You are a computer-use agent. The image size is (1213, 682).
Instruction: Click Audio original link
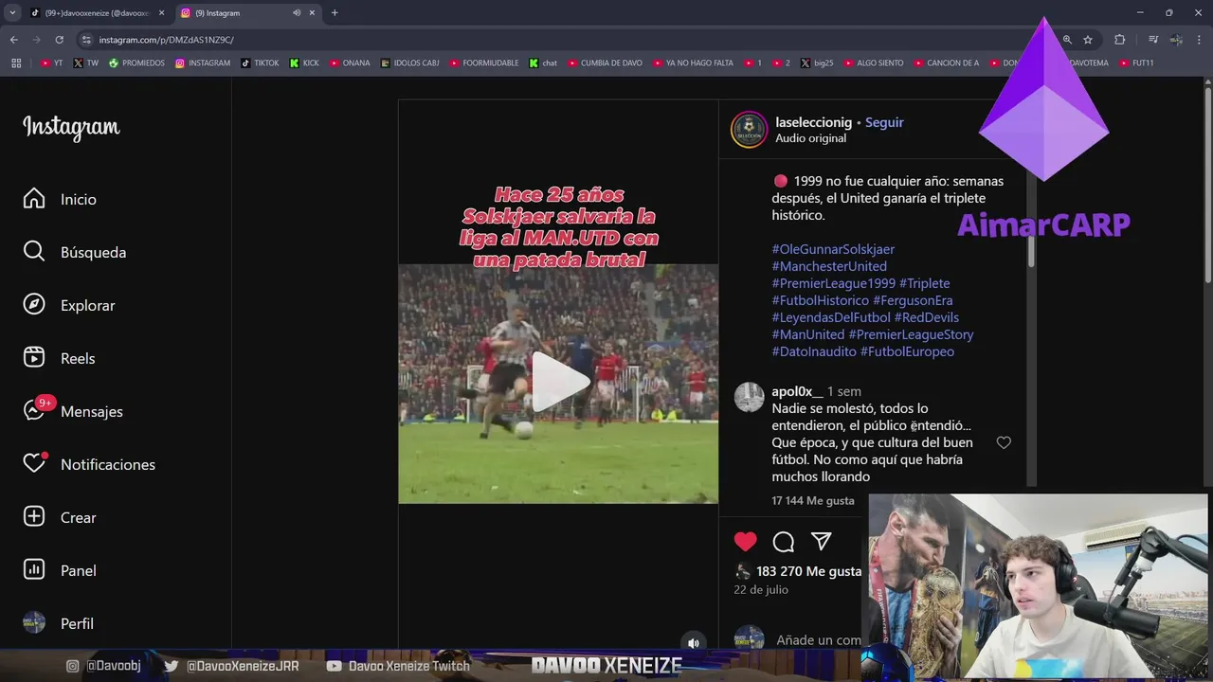810,138
